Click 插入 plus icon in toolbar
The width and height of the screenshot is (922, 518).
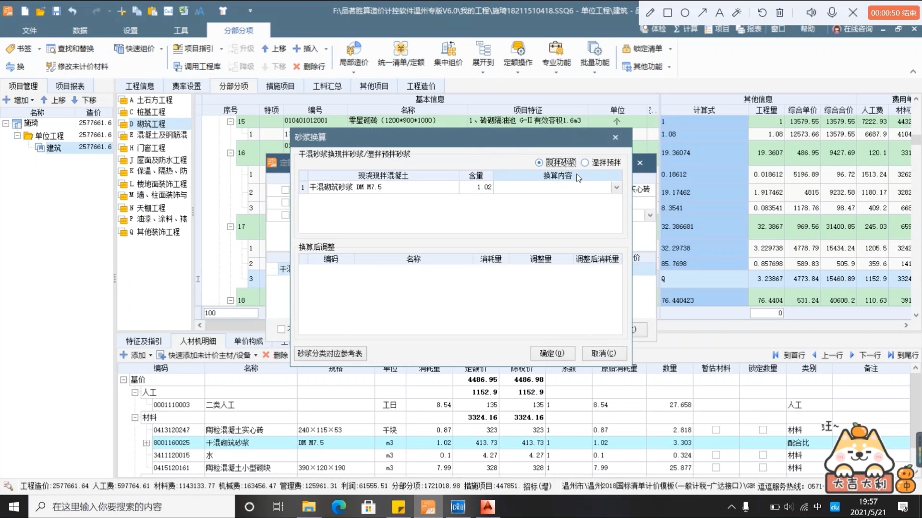click(296, 48)
